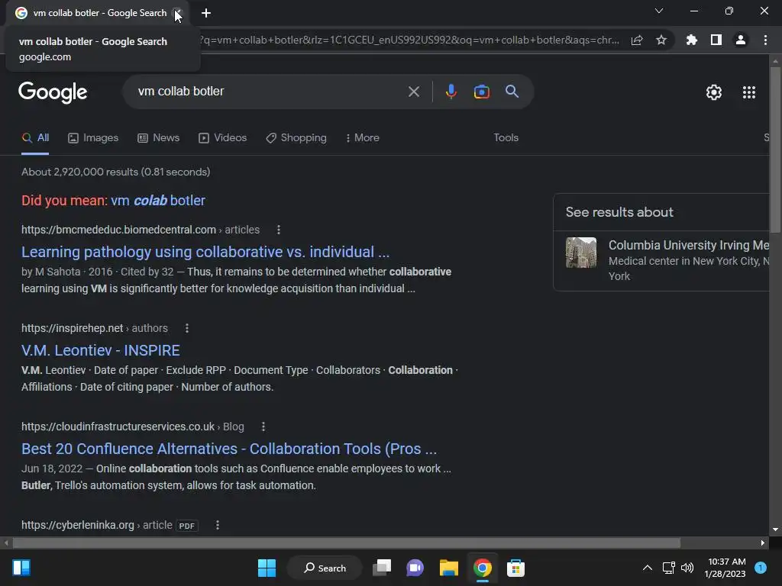Open Microsoft Store from taskbar
782x586 pixels.
tap(515, 568)
